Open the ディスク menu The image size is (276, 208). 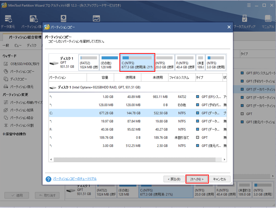click(x=32, y=45)
